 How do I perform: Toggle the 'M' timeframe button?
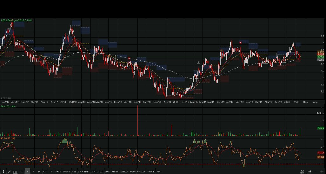coord(39,172)
